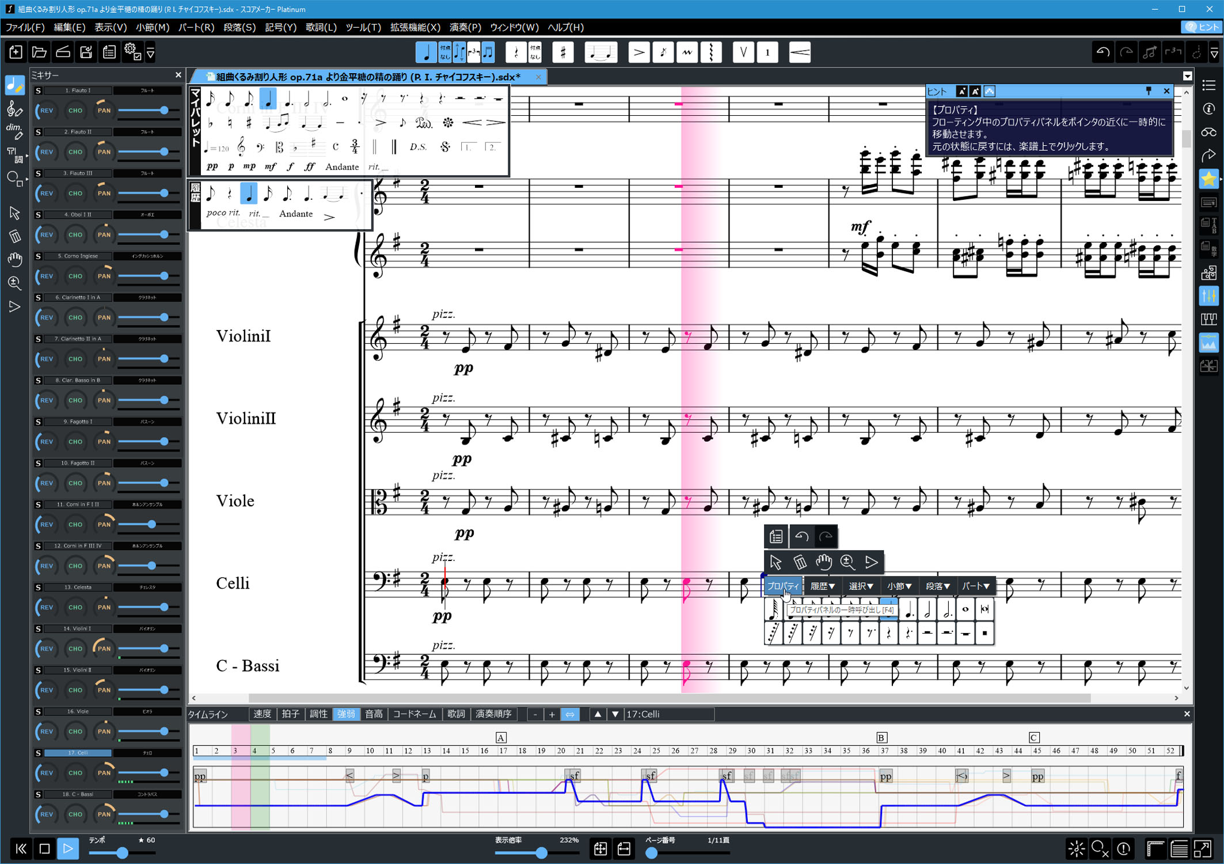Viewport: 1224px width, 864px height.
Task: Click the timeline minus zoom button
Action: [x=535, y=714]
